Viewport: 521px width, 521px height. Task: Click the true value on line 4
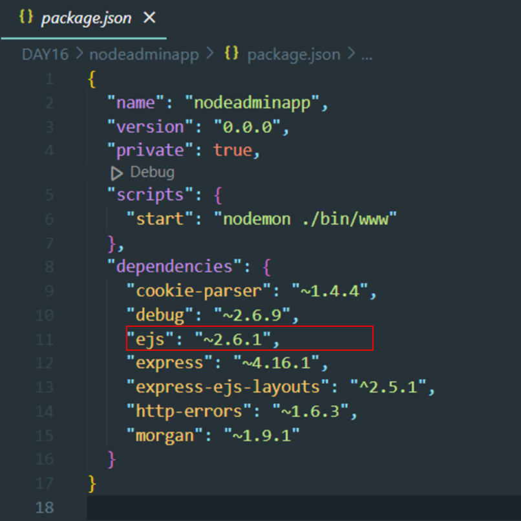point(233,150)
